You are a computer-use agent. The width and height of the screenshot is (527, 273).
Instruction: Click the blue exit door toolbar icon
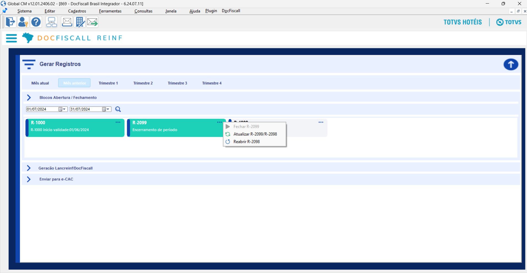[10, 22]
